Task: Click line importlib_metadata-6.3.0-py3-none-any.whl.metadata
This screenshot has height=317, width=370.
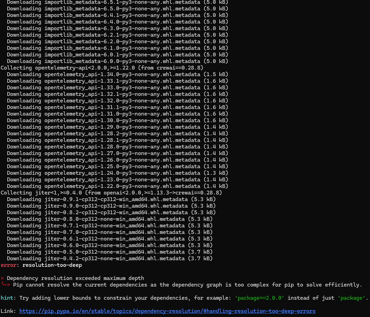Action: pyautogui.click(x=117, y=28)
